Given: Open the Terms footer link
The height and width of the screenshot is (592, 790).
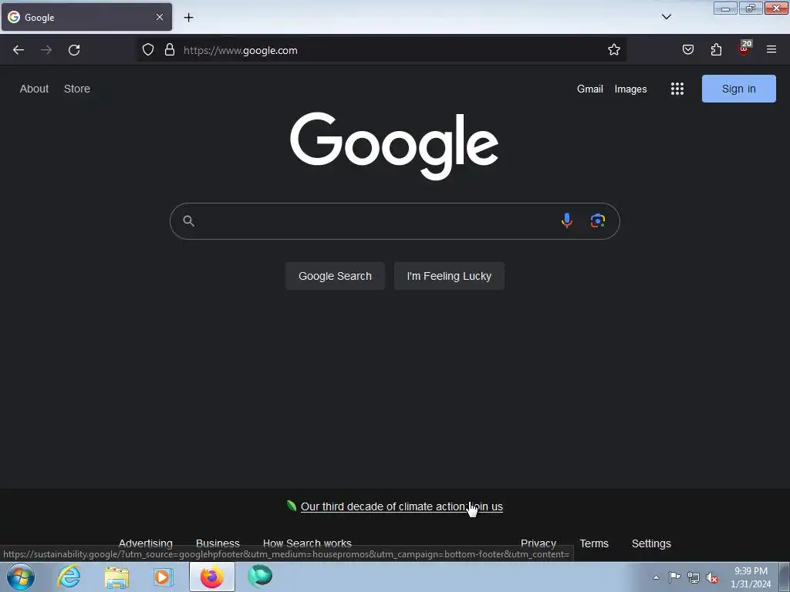Looking at the screenshot, I should [594, 543].
